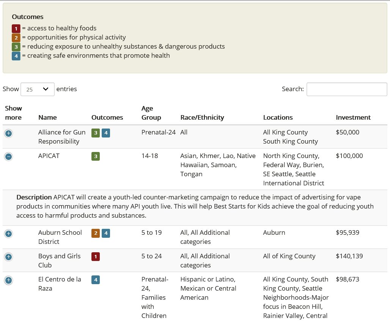Viewport: 390px width, 321px height.
Task: Click outcome 2 badge in Auburn row
Action: pyautogui.click(x=96, y=233)
